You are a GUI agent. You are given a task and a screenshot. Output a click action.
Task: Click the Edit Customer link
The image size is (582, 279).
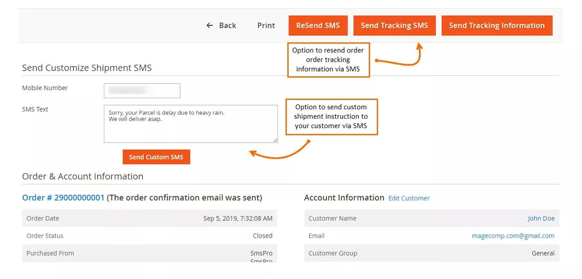(x=409, y=198)
